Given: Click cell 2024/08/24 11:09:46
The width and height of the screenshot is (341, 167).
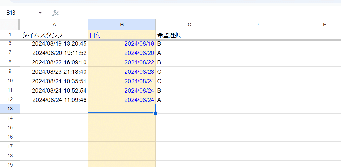Looking at the screenshot, I should 54,99.
